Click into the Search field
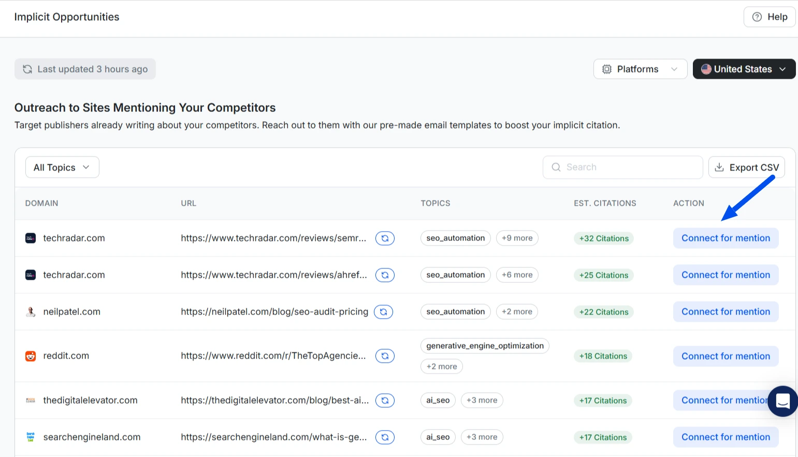 pos(622,167)
